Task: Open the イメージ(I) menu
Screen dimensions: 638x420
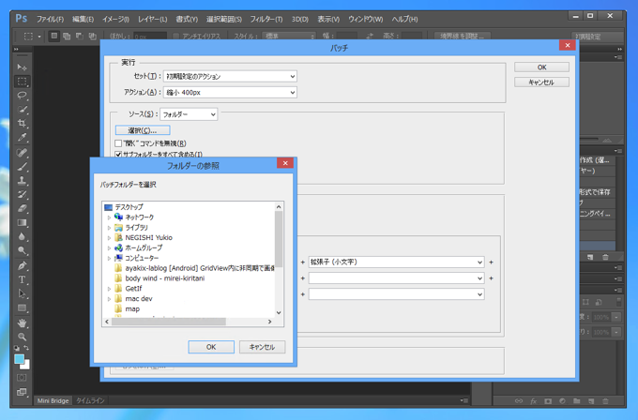Action: [x=115, y=19]
